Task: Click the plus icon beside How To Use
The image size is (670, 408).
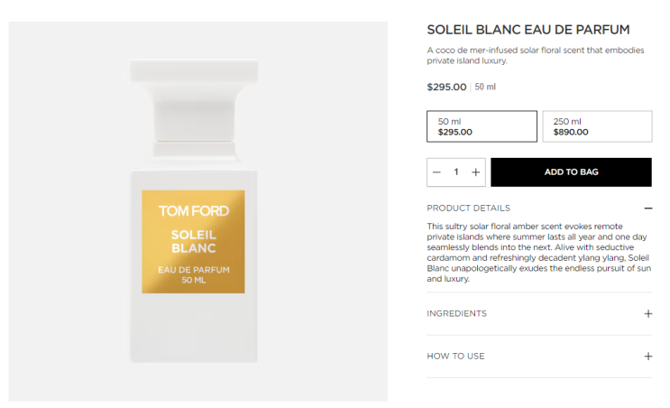Action: pyautogui.click(x=647, y=357)
